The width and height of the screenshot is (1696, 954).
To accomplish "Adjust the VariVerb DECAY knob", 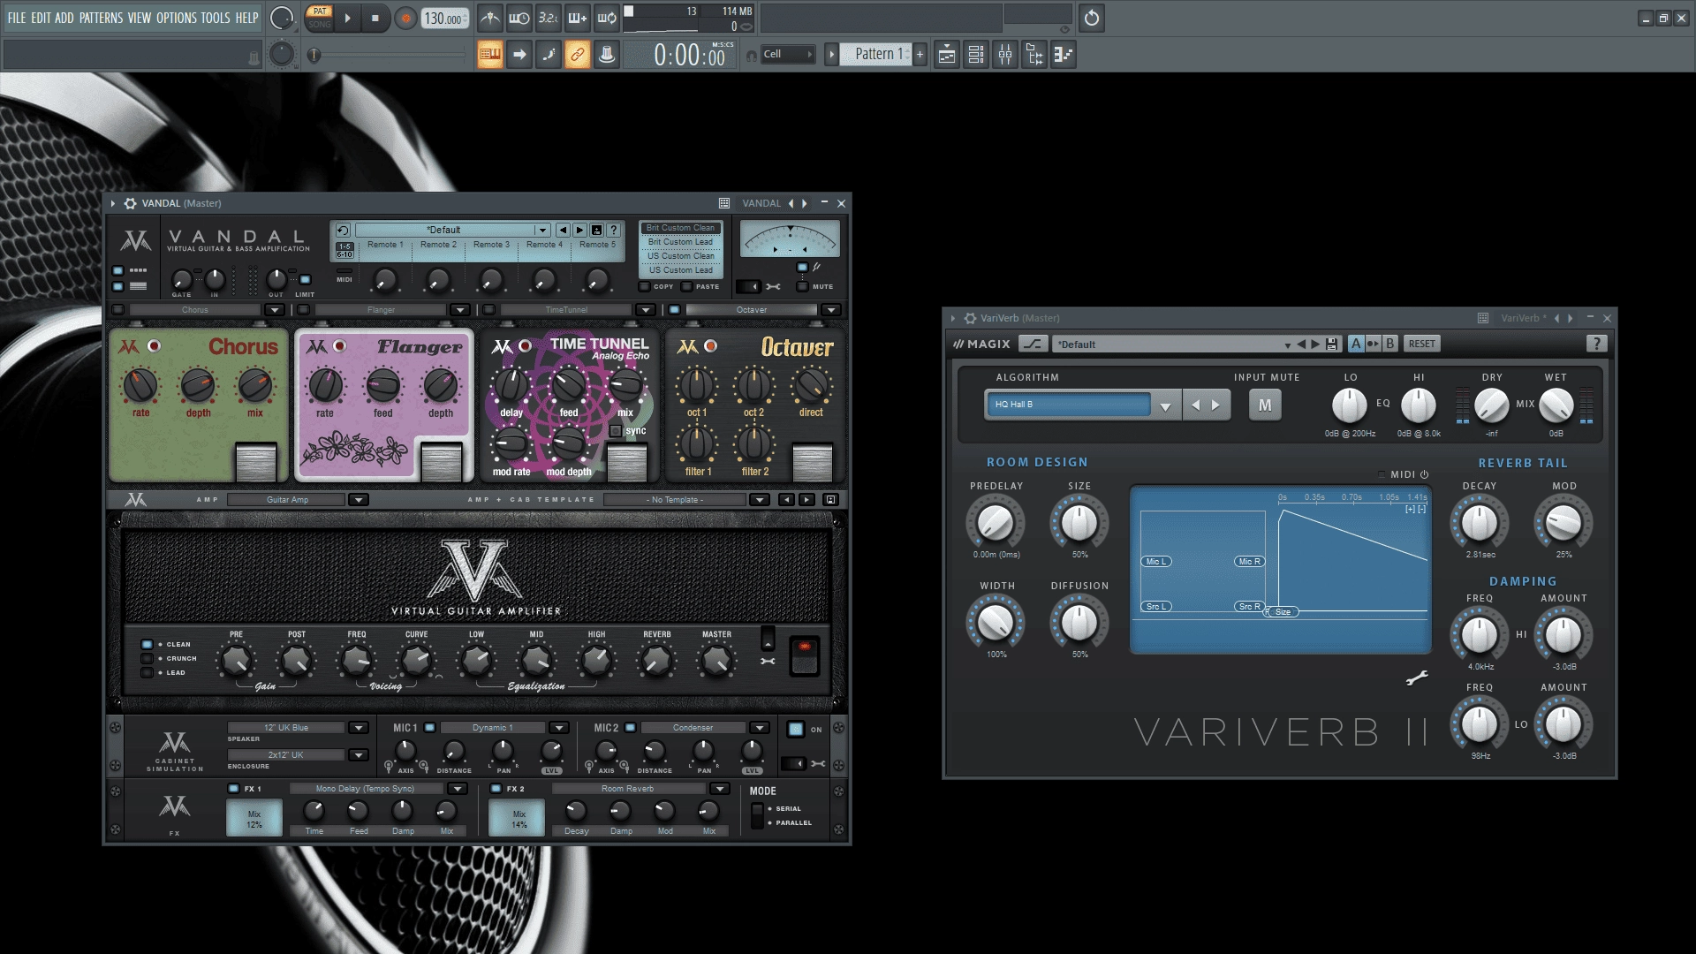I will point(1480,524).
